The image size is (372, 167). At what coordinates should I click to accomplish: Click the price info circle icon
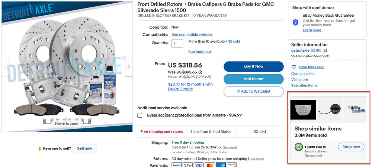tap(200, 72)
